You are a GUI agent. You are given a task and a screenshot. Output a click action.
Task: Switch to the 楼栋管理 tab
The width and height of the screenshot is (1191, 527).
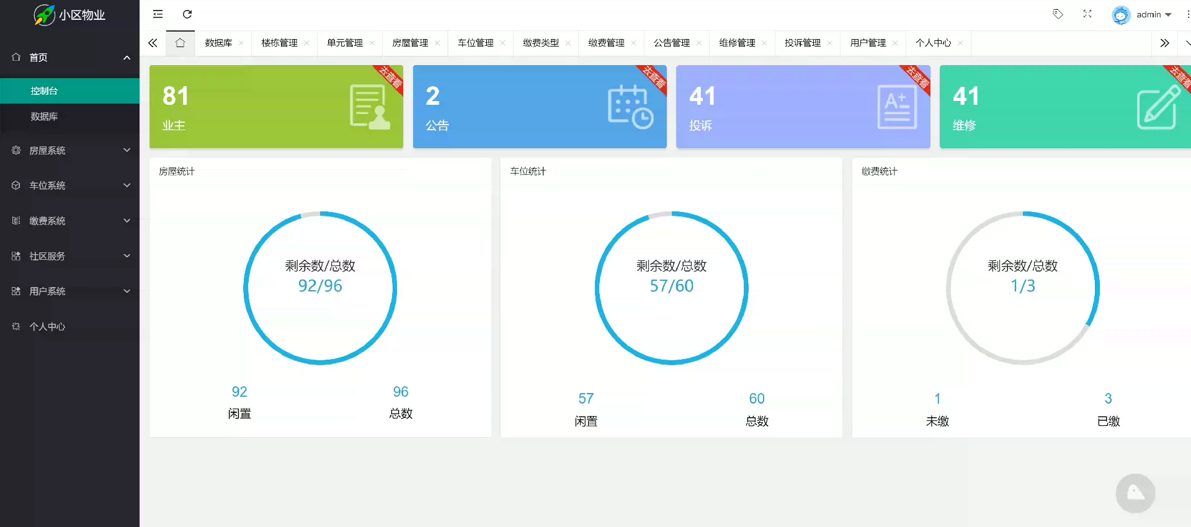[279, 43]
